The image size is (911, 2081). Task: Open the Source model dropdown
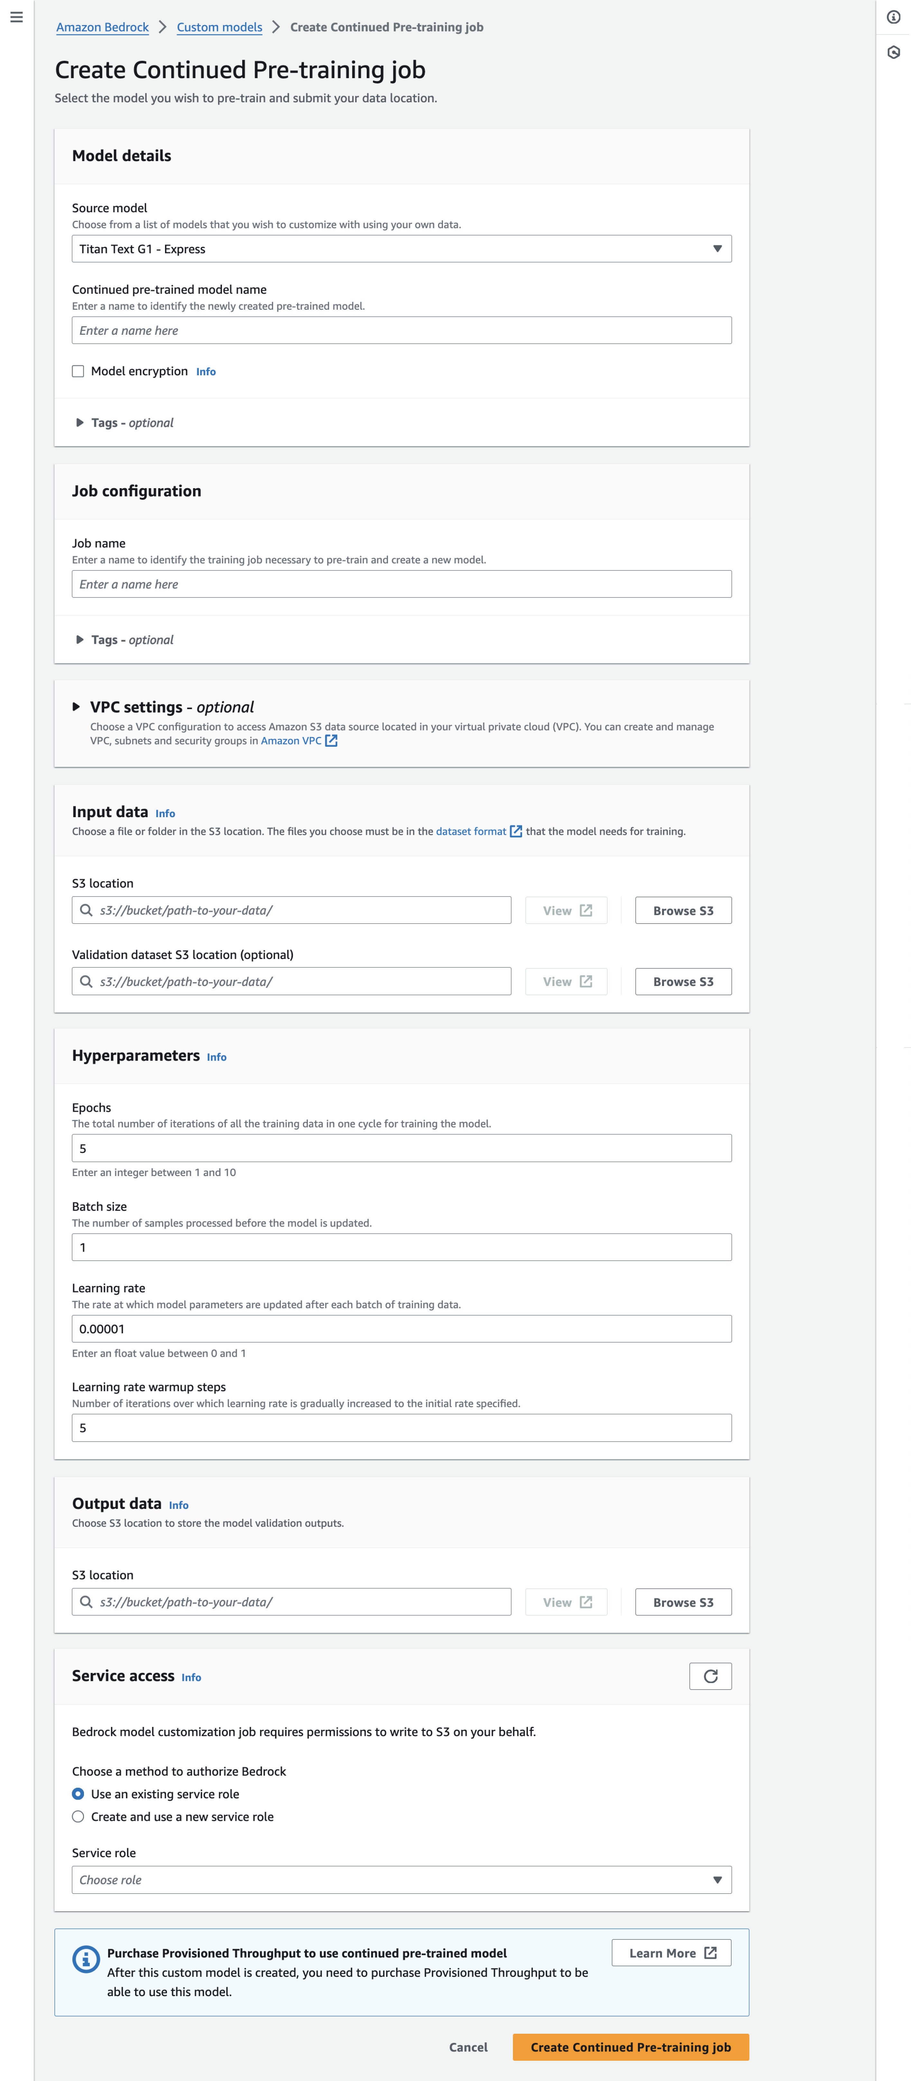point(402,249)
